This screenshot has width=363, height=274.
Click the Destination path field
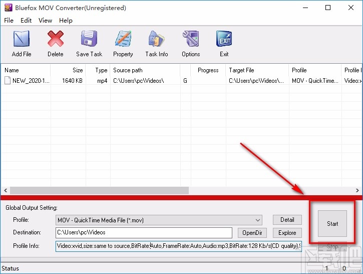point(144,232)
